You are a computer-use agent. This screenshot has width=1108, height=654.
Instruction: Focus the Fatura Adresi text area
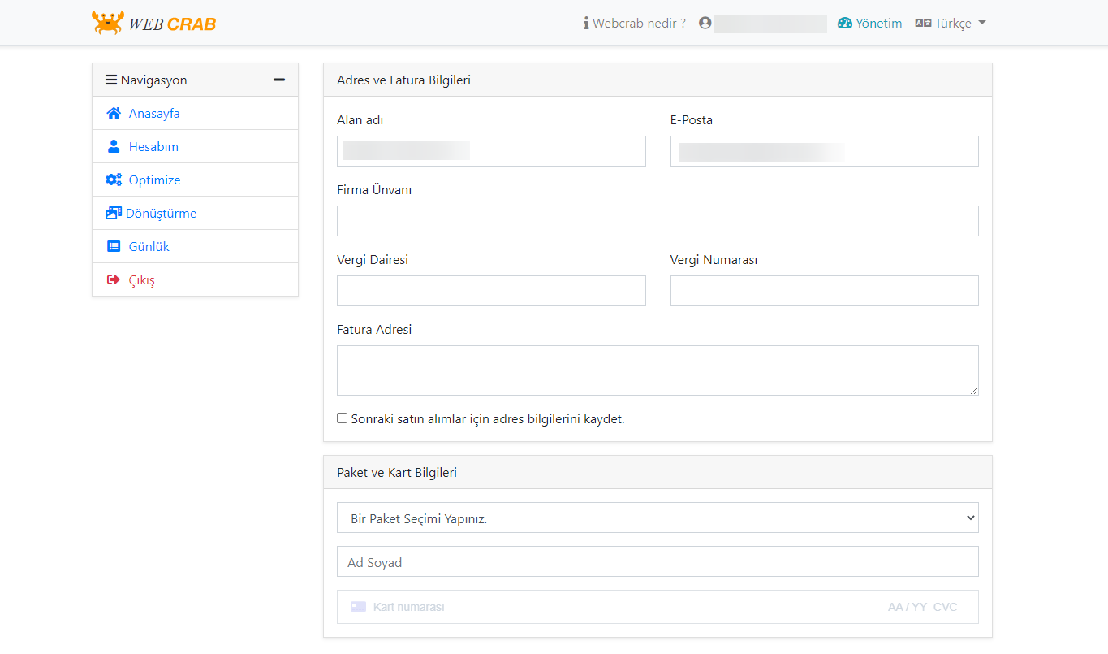pyautogui.click(x=657, y=370)
